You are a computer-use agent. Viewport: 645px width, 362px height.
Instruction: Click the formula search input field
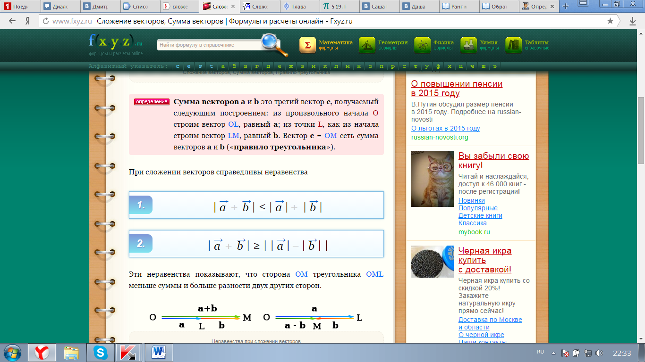(209, 45)
